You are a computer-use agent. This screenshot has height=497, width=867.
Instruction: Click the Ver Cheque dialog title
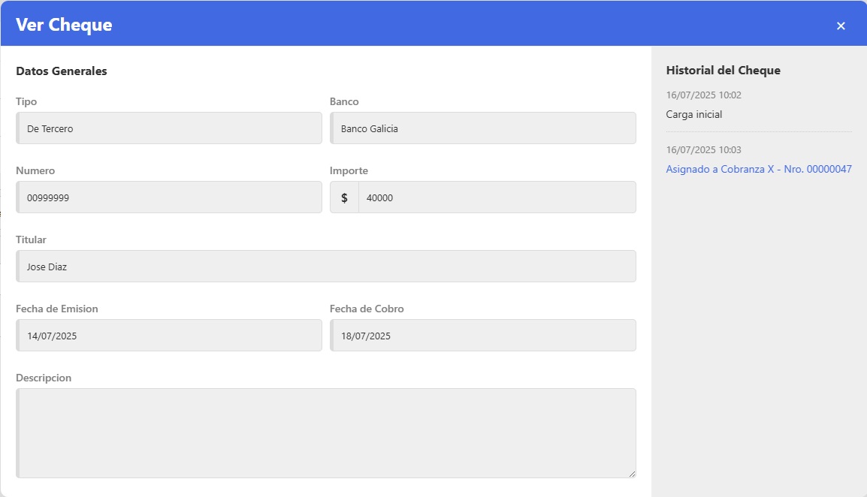pos(64,25)
